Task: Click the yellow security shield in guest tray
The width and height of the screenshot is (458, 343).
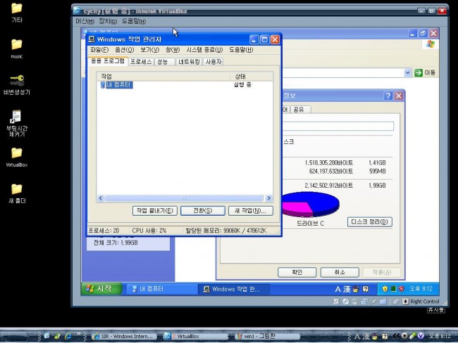Action: 385,289
